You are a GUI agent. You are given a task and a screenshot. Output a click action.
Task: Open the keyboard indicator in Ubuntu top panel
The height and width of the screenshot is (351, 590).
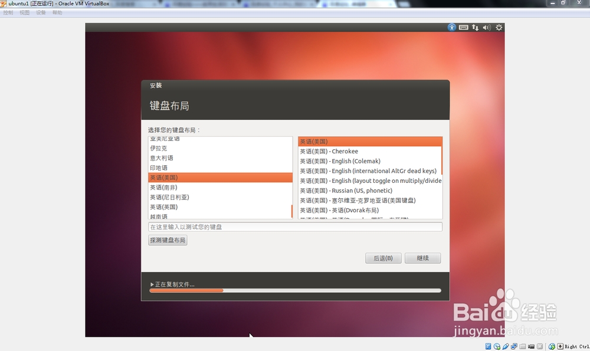[x=464, y=27]
